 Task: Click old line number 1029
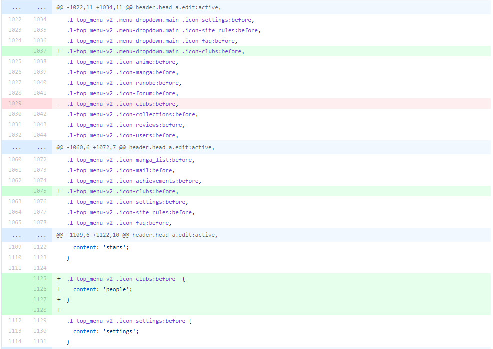click(15, 104)
